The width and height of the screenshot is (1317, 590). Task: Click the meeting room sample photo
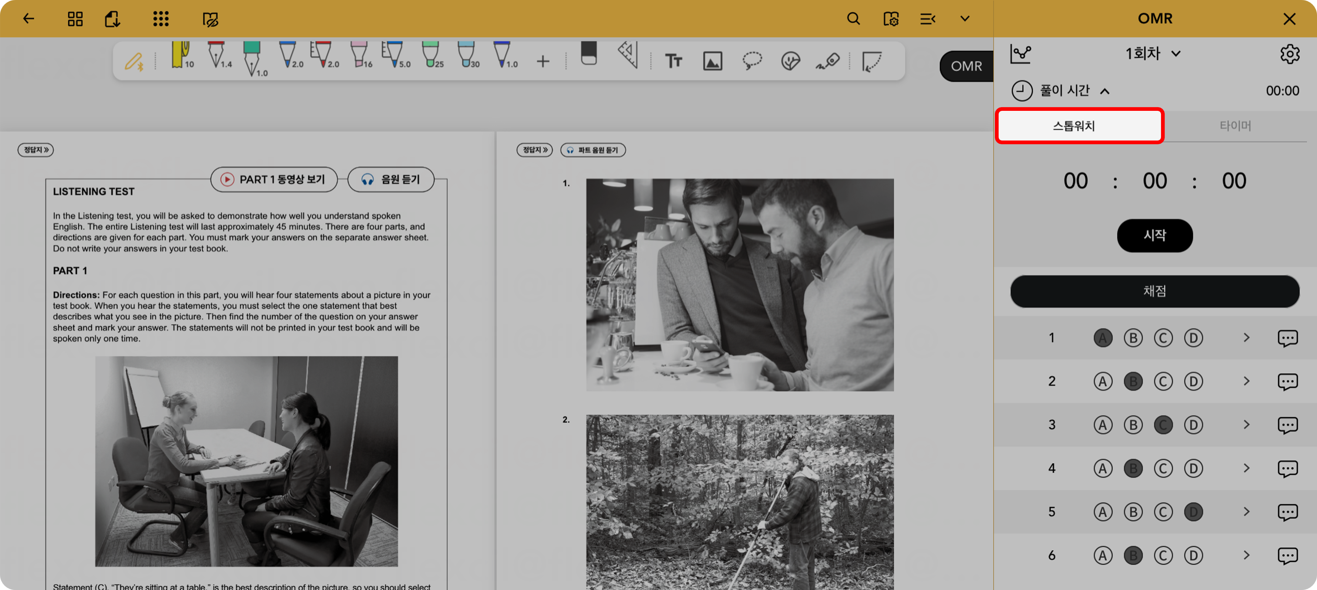[246, 461]
